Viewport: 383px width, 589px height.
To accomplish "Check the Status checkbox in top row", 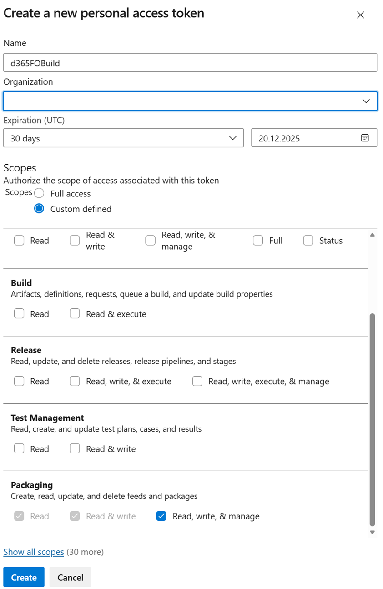I will (x=308, y=241).
